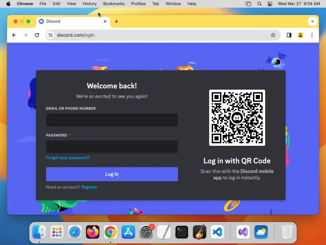326x245 pixels.
Task: Click Forgot your password link
Action: [x=67, y=158]
